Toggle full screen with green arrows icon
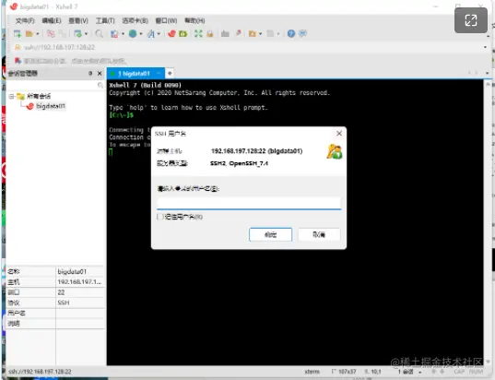This screenshot has height=380, width=495. 198,33
